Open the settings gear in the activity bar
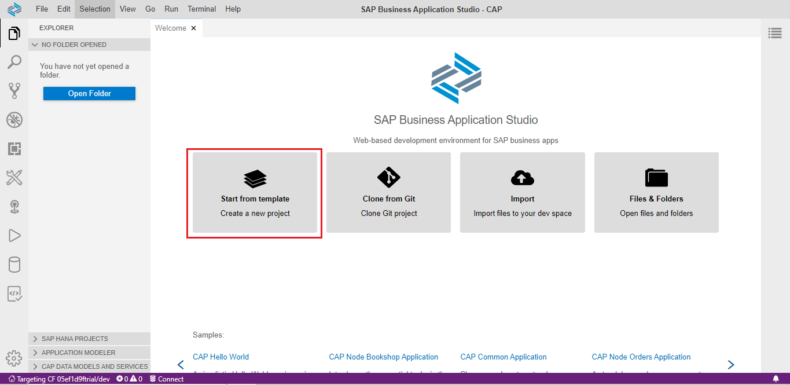The height and width of the screenshot is (385, 790). [14, 358]
